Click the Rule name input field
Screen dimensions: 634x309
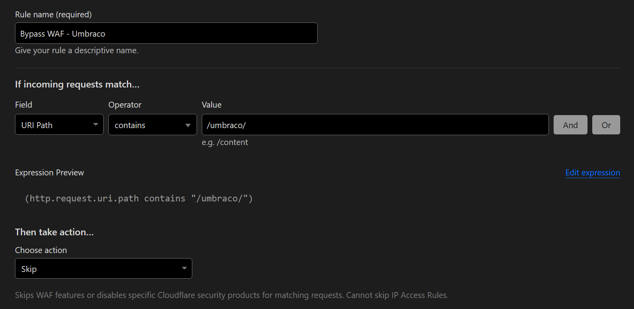166,33
